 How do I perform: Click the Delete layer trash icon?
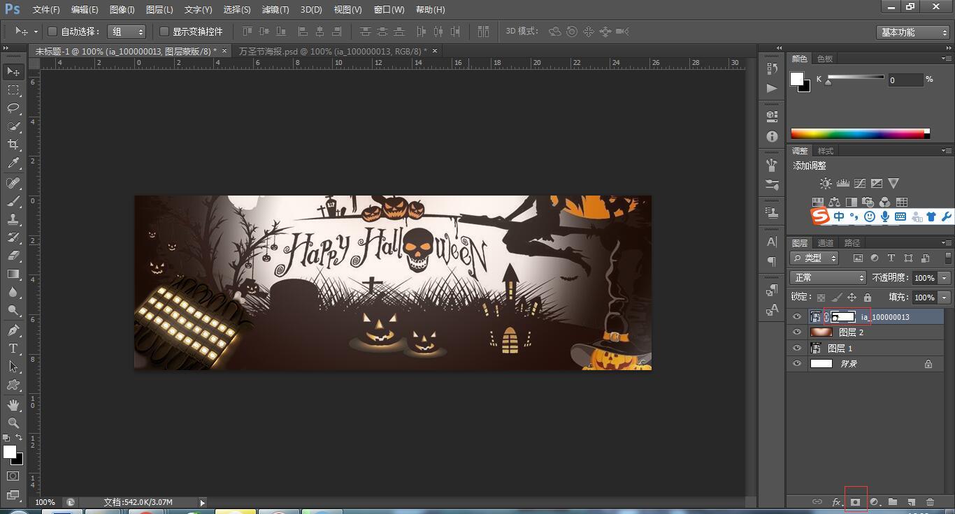click(x=930, y=501)
